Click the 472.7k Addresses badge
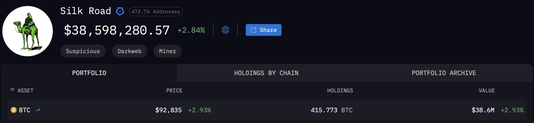The width and height of the screenshot is (534, 123). pos(156,12)
